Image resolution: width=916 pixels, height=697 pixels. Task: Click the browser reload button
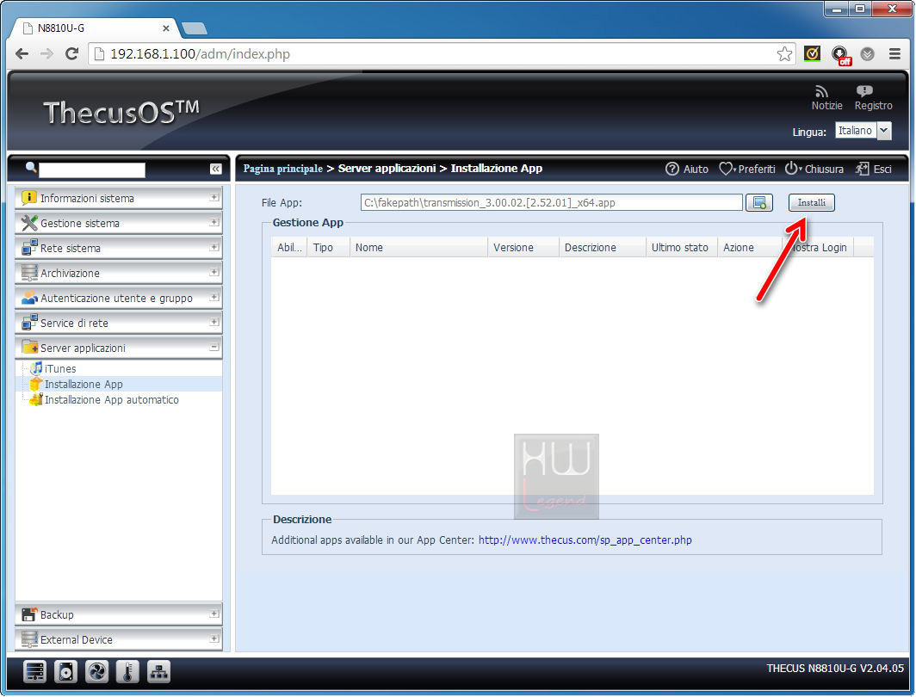click(x=71, y=54)
